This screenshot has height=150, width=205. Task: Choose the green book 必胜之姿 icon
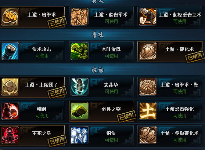(79, 111)
